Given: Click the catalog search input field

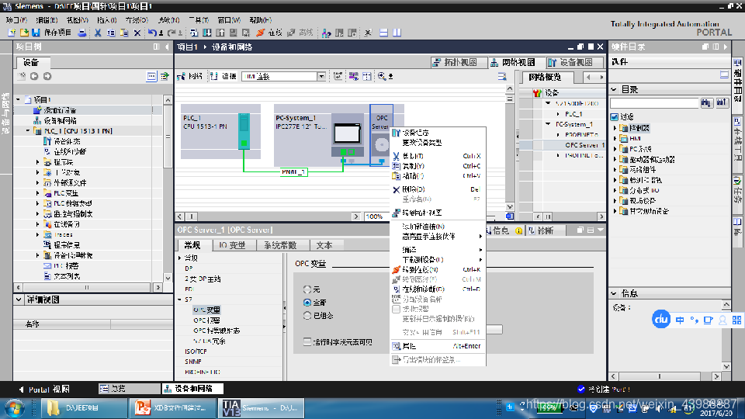Looking at the screenshot, I should pyautogui.click(x=654, y=103).
